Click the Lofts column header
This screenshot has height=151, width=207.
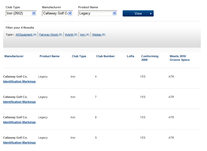(130, 56)
